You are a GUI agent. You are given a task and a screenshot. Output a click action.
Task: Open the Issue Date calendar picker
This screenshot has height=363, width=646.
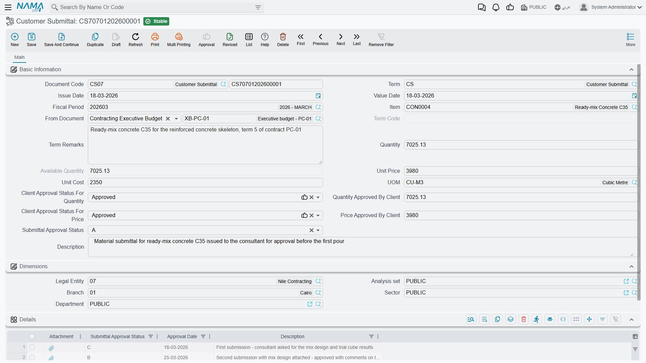(318, 96)
